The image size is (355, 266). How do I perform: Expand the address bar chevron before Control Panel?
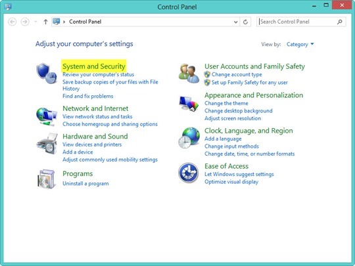[64, 22]
